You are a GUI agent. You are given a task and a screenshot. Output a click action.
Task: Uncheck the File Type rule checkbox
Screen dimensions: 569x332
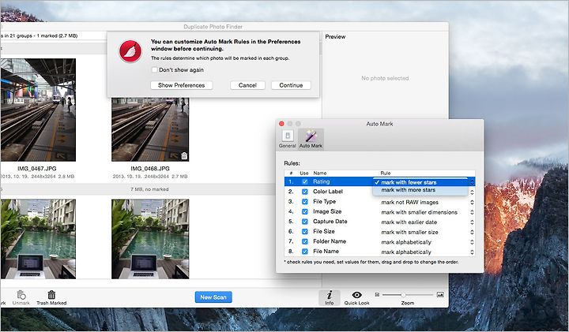pos(305,202)
